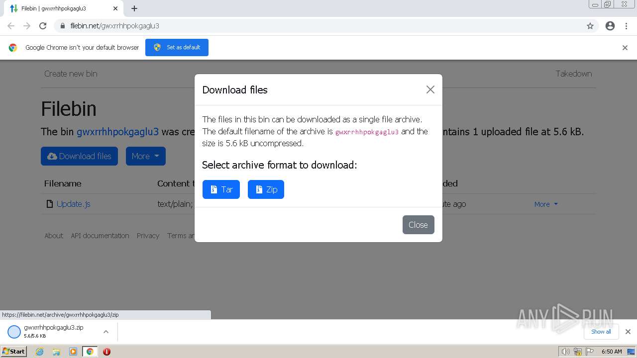Open the Takedown link
The image size is (637, 358).
pyautogui.click(x=574, y=74)
